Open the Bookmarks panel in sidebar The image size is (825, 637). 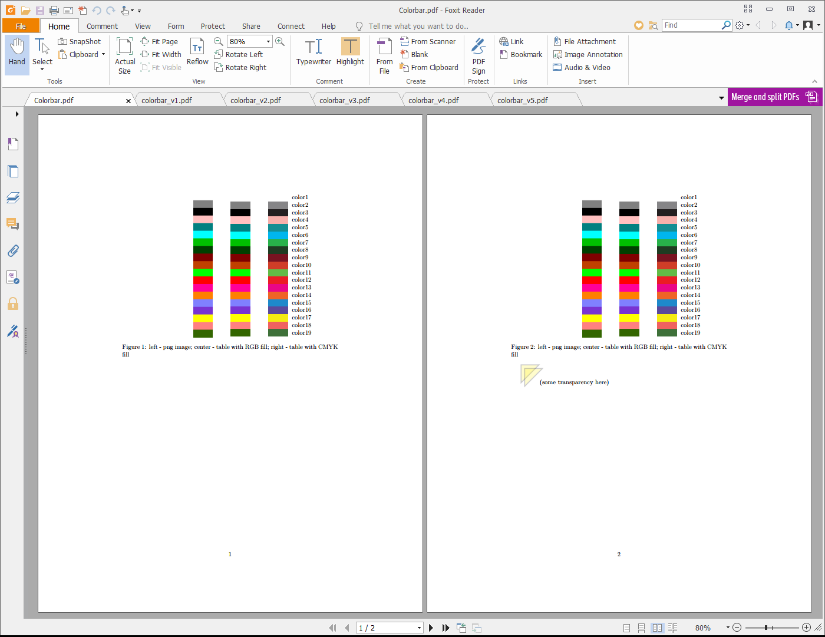point(13,144)
